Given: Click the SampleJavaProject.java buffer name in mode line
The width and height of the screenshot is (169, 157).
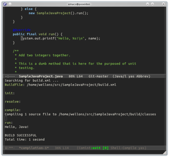Looking at the screenshot, I should [41, 76].
